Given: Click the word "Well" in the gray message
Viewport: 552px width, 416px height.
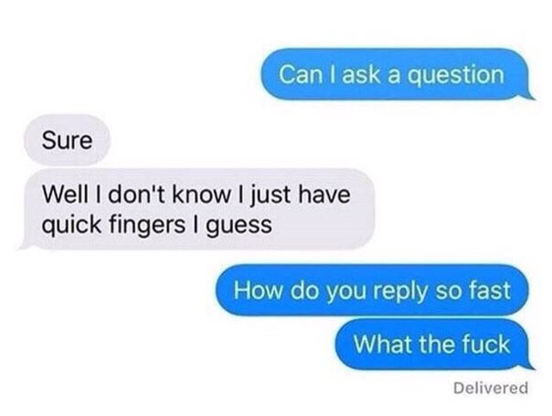Looking at the screenshot, I should click(65, 194).
